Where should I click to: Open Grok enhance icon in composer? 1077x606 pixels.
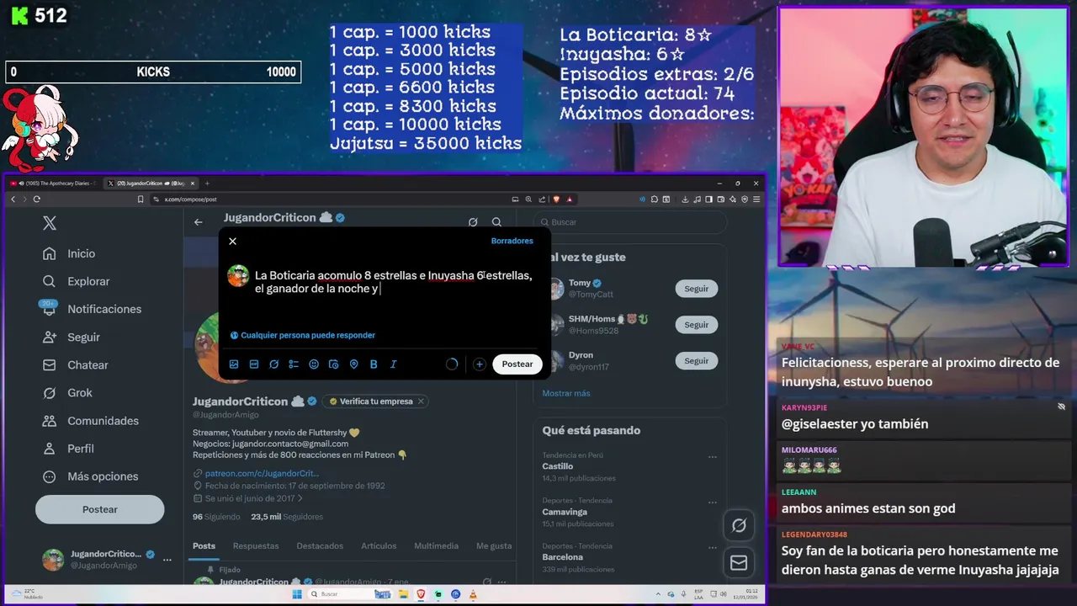coord(273,364)
